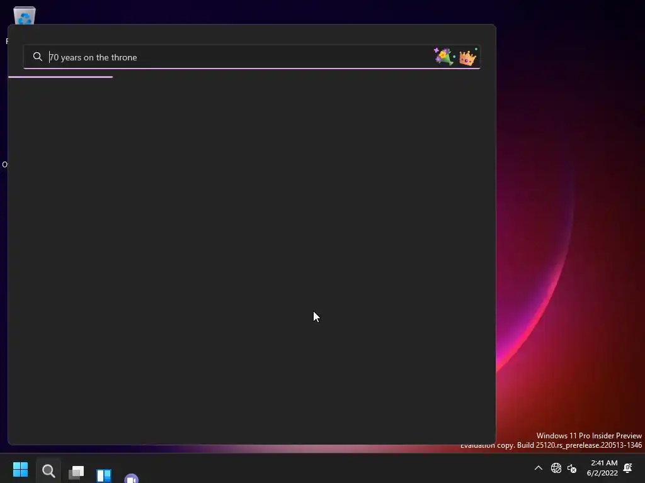
Task: Open the notification bell icon
Action: pos(628,468)
